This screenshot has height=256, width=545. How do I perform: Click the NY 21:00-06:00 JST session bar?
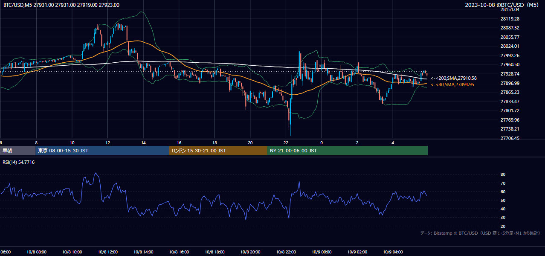(348, 151)
